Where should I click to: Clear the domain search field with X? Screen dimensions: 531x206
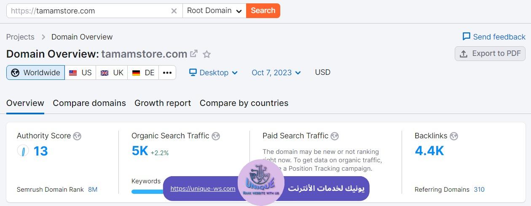pos(174,11)
